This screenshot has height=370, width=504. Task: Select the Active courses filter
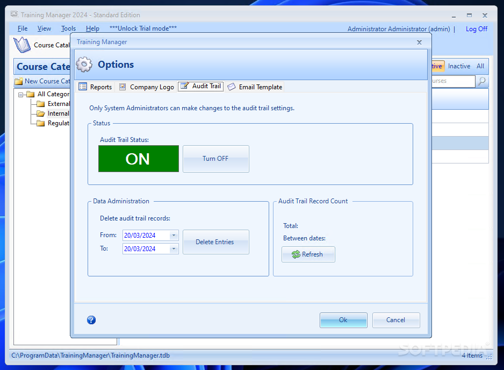pos(438,66)
